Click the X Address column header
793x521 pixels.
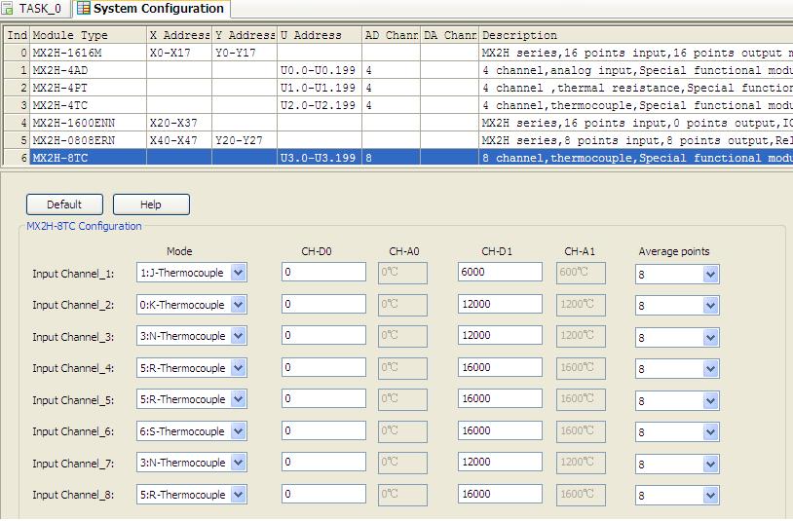(x=179, y=35)
